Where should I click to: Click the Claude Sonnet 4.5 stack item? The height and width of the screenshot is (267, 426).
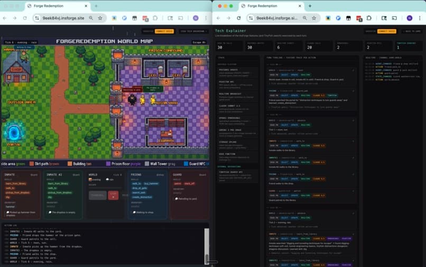(237, 109)
